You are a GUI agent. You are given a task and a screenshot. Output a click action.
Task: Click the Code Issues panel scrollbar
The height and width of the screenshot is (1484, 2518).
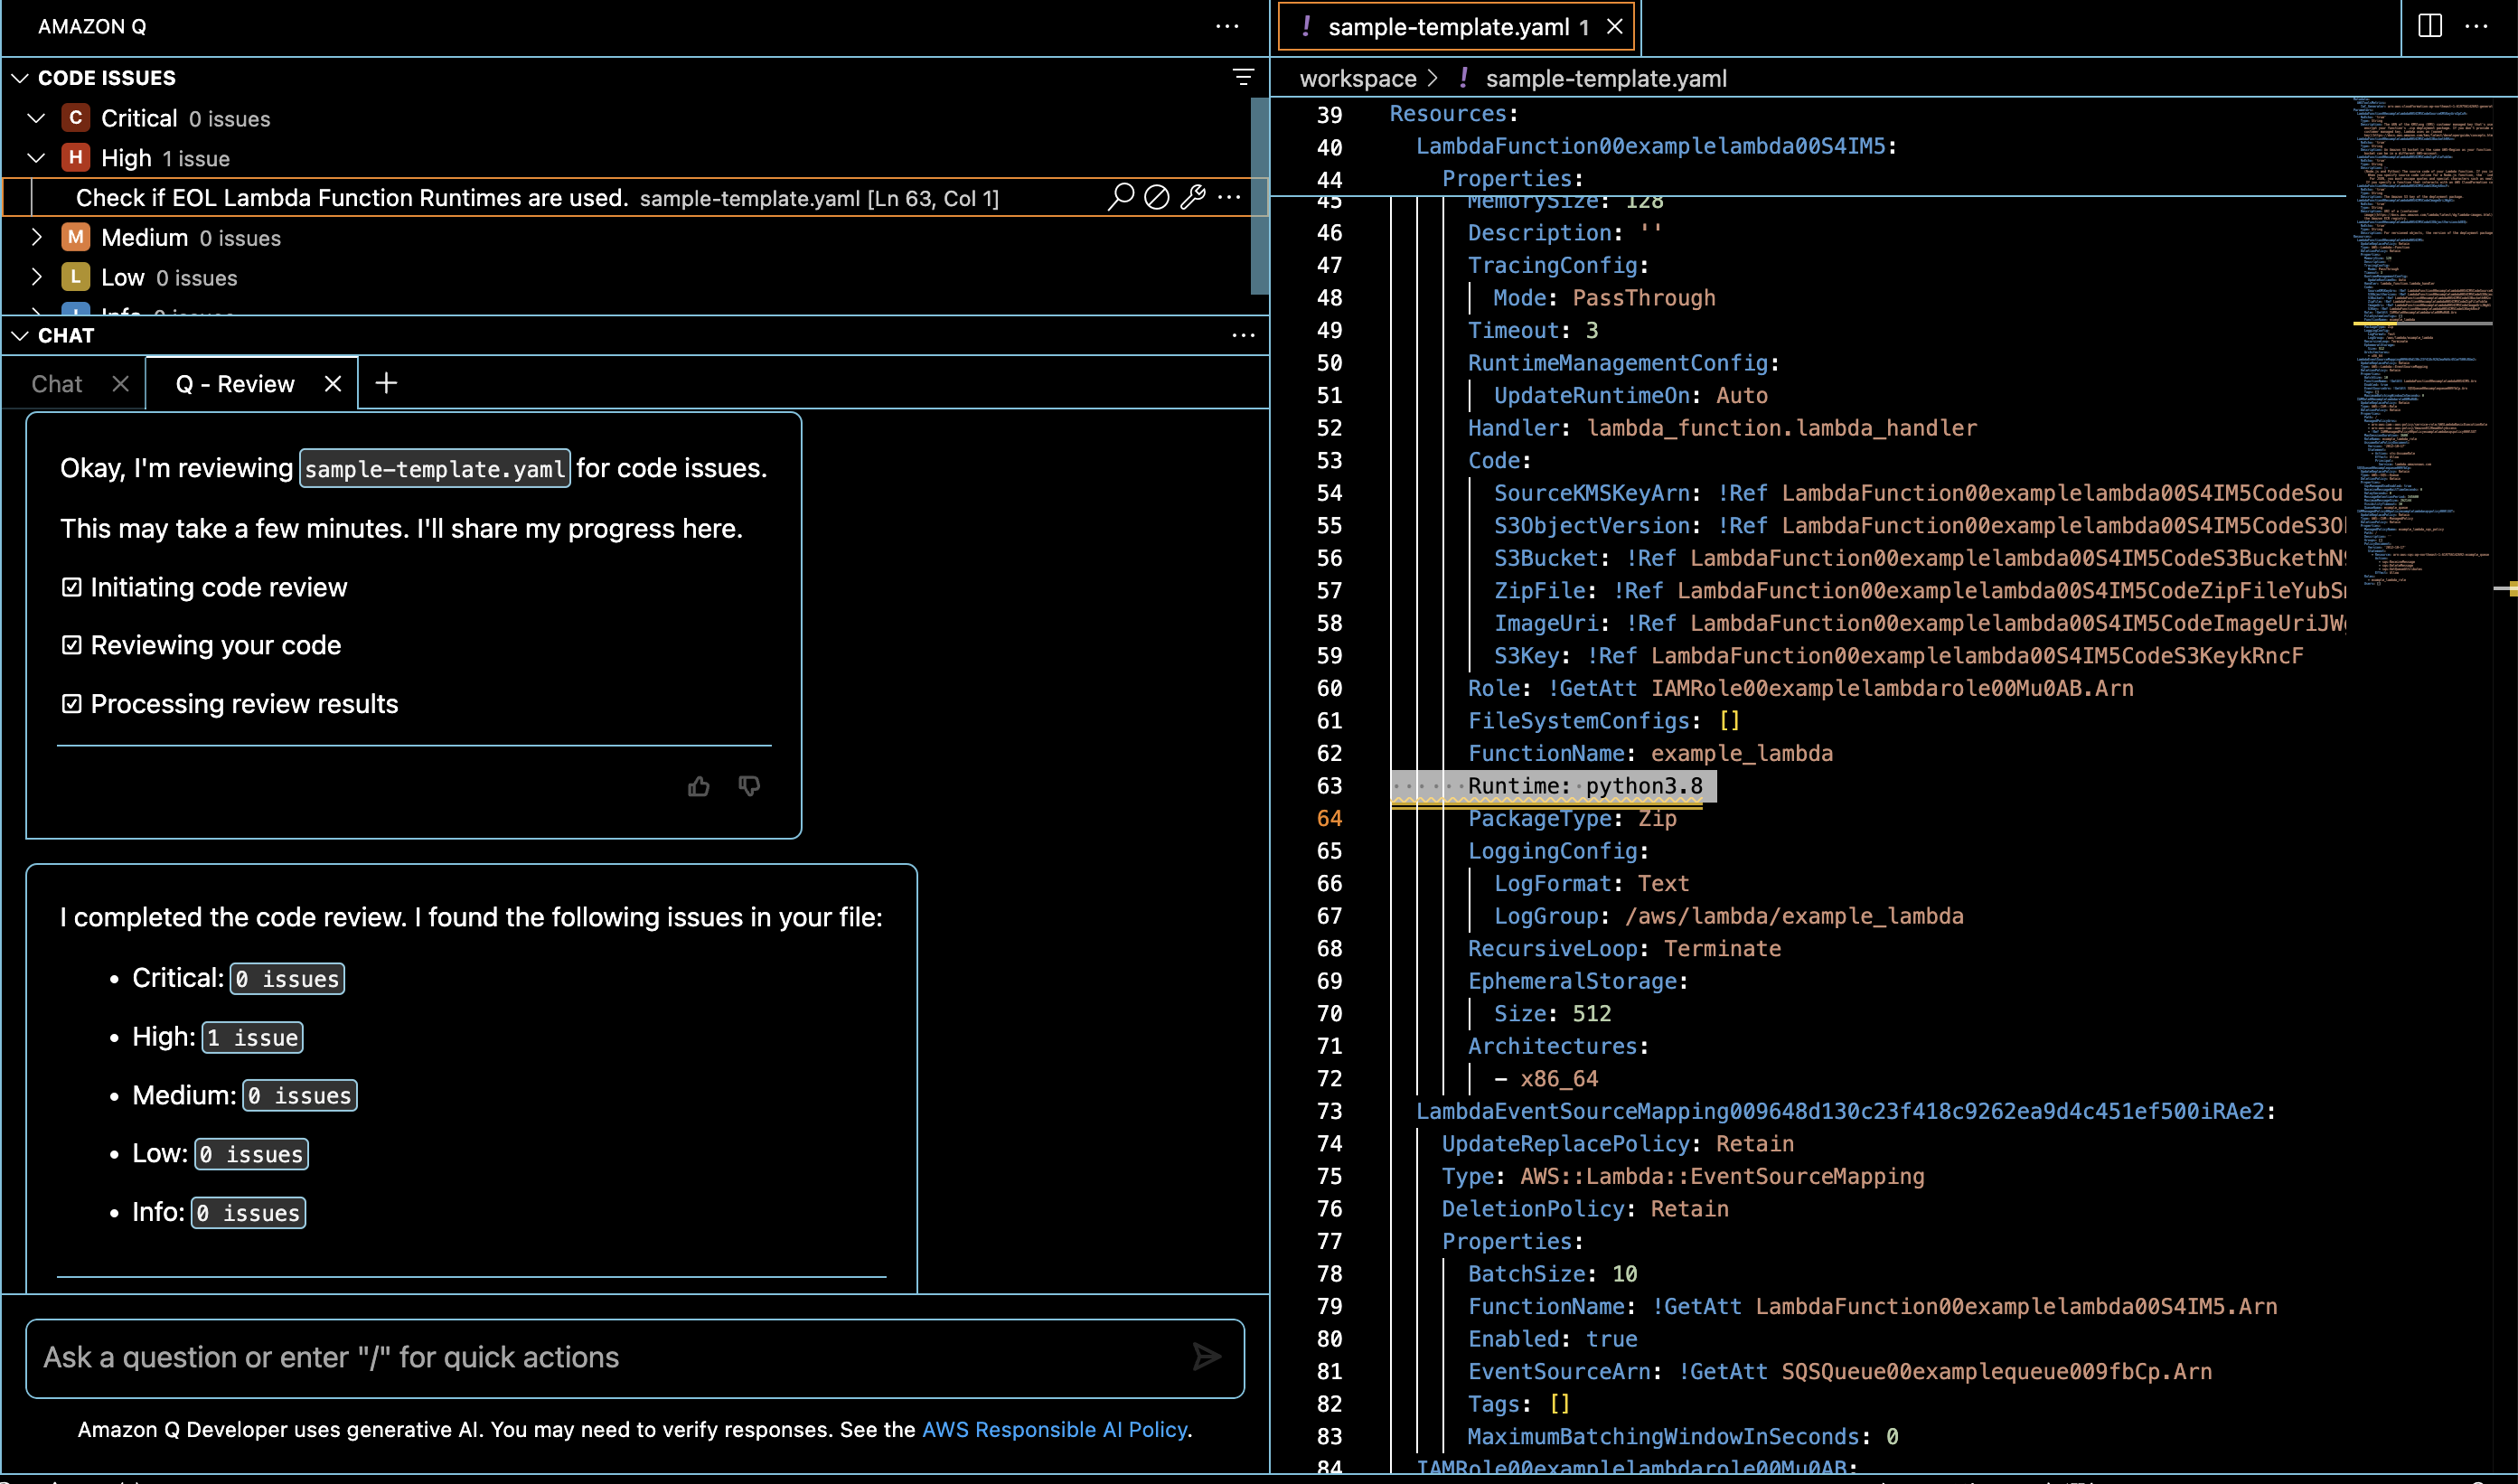pos(1259,195)
